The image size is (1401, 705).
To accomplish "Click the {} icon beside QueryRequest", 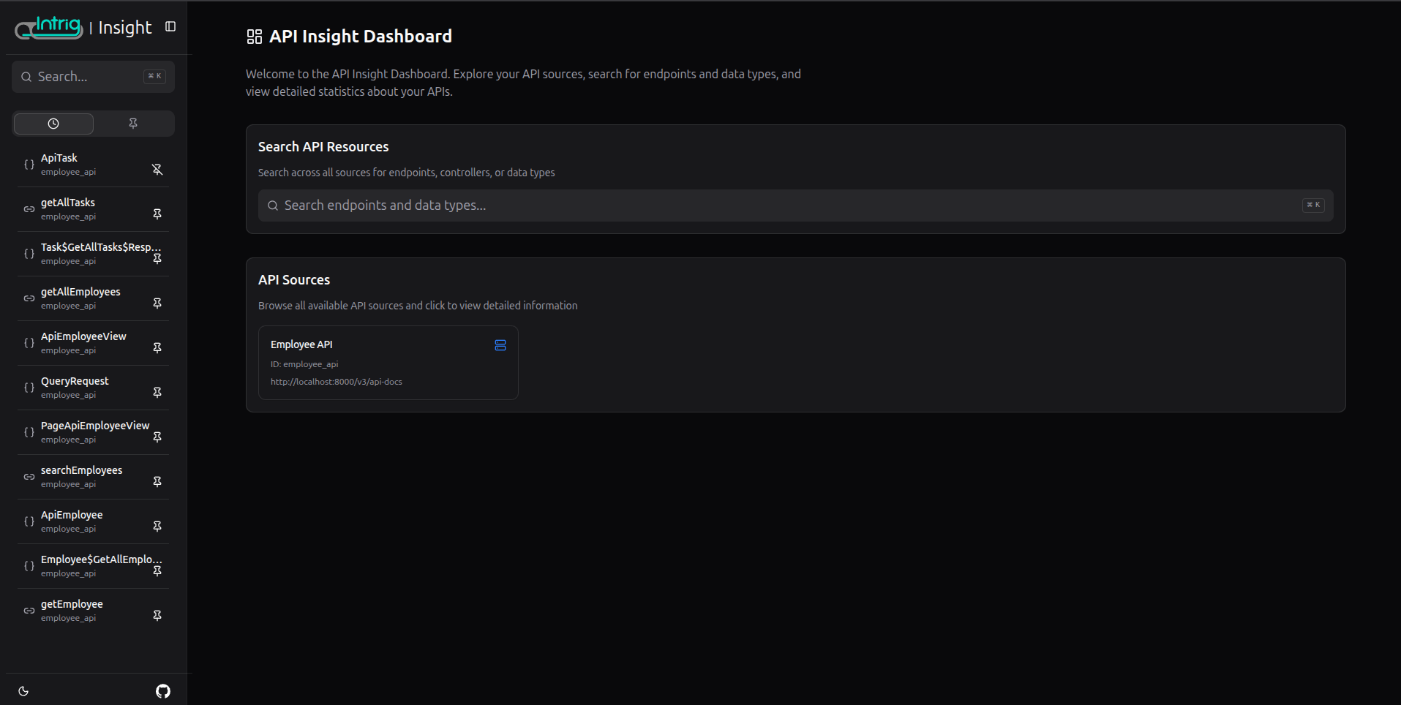I will point(29,388).
